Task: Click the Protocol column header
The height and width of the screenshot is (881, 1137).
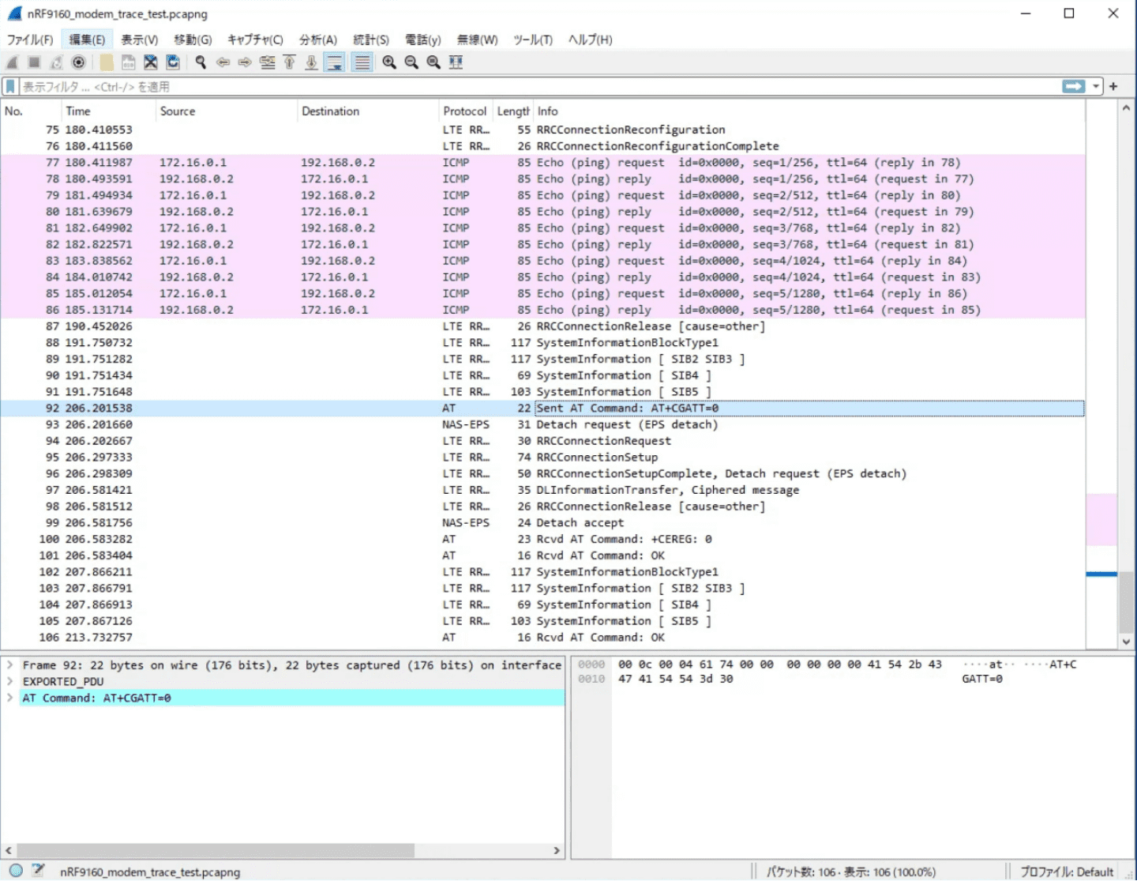Action: (x=464, y=111)
